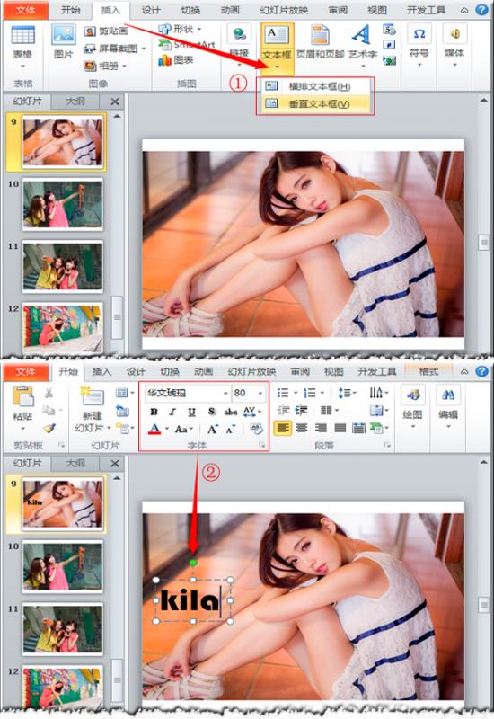Screen dimensions: 494x719
Task: Click the 符号 omega symbol icon
Action: [x=419, y=34]
